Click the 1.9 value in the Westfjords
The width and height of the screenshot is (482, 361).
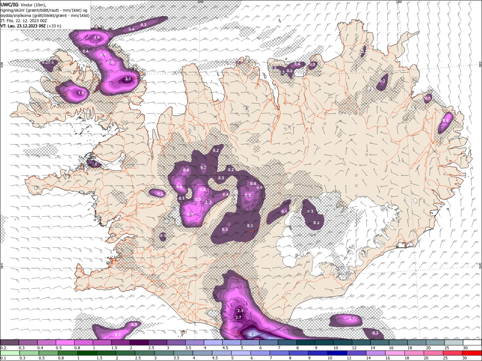point(81,93)
